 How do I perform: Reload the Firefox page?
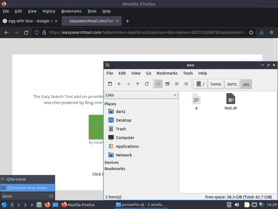(26, 33)
